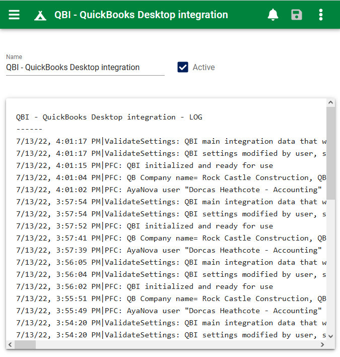Viewport: 340px width, 357px height.
Task: Click the log scroll up arrow
Action: (x=330, y=103)
